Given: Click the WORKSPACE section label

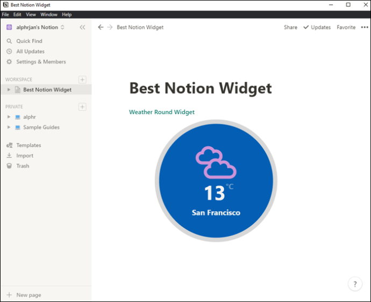Looking at the screenshot, I should (19, 80).
